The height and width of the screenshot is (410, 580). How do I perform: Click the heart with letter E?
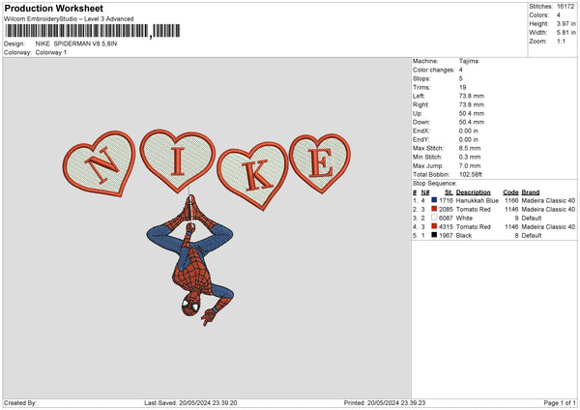click(x=320, y=162)
